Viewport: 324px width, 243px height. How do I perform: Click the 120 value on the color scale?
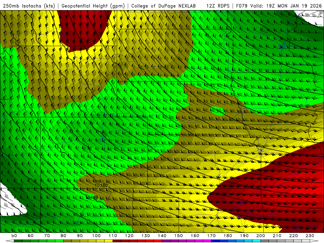coord(129,236)
